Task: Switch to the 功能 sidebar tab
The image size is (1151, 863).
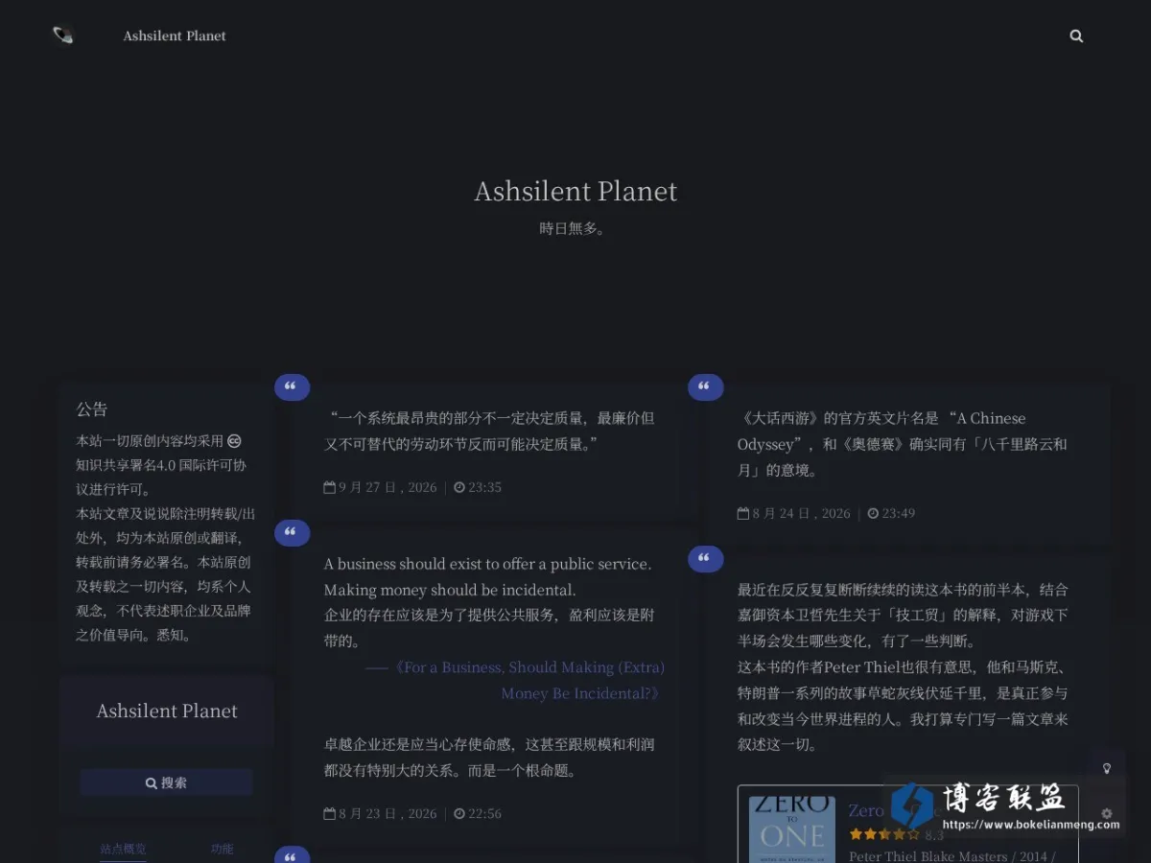Action: click(x=223, y=849)
